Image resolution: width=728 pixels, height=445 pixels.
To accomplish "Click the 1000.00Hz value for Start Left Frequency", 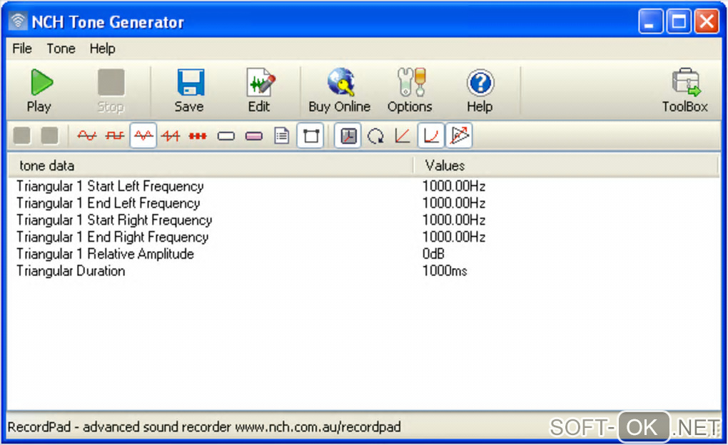I will click(x=454, y=186).
